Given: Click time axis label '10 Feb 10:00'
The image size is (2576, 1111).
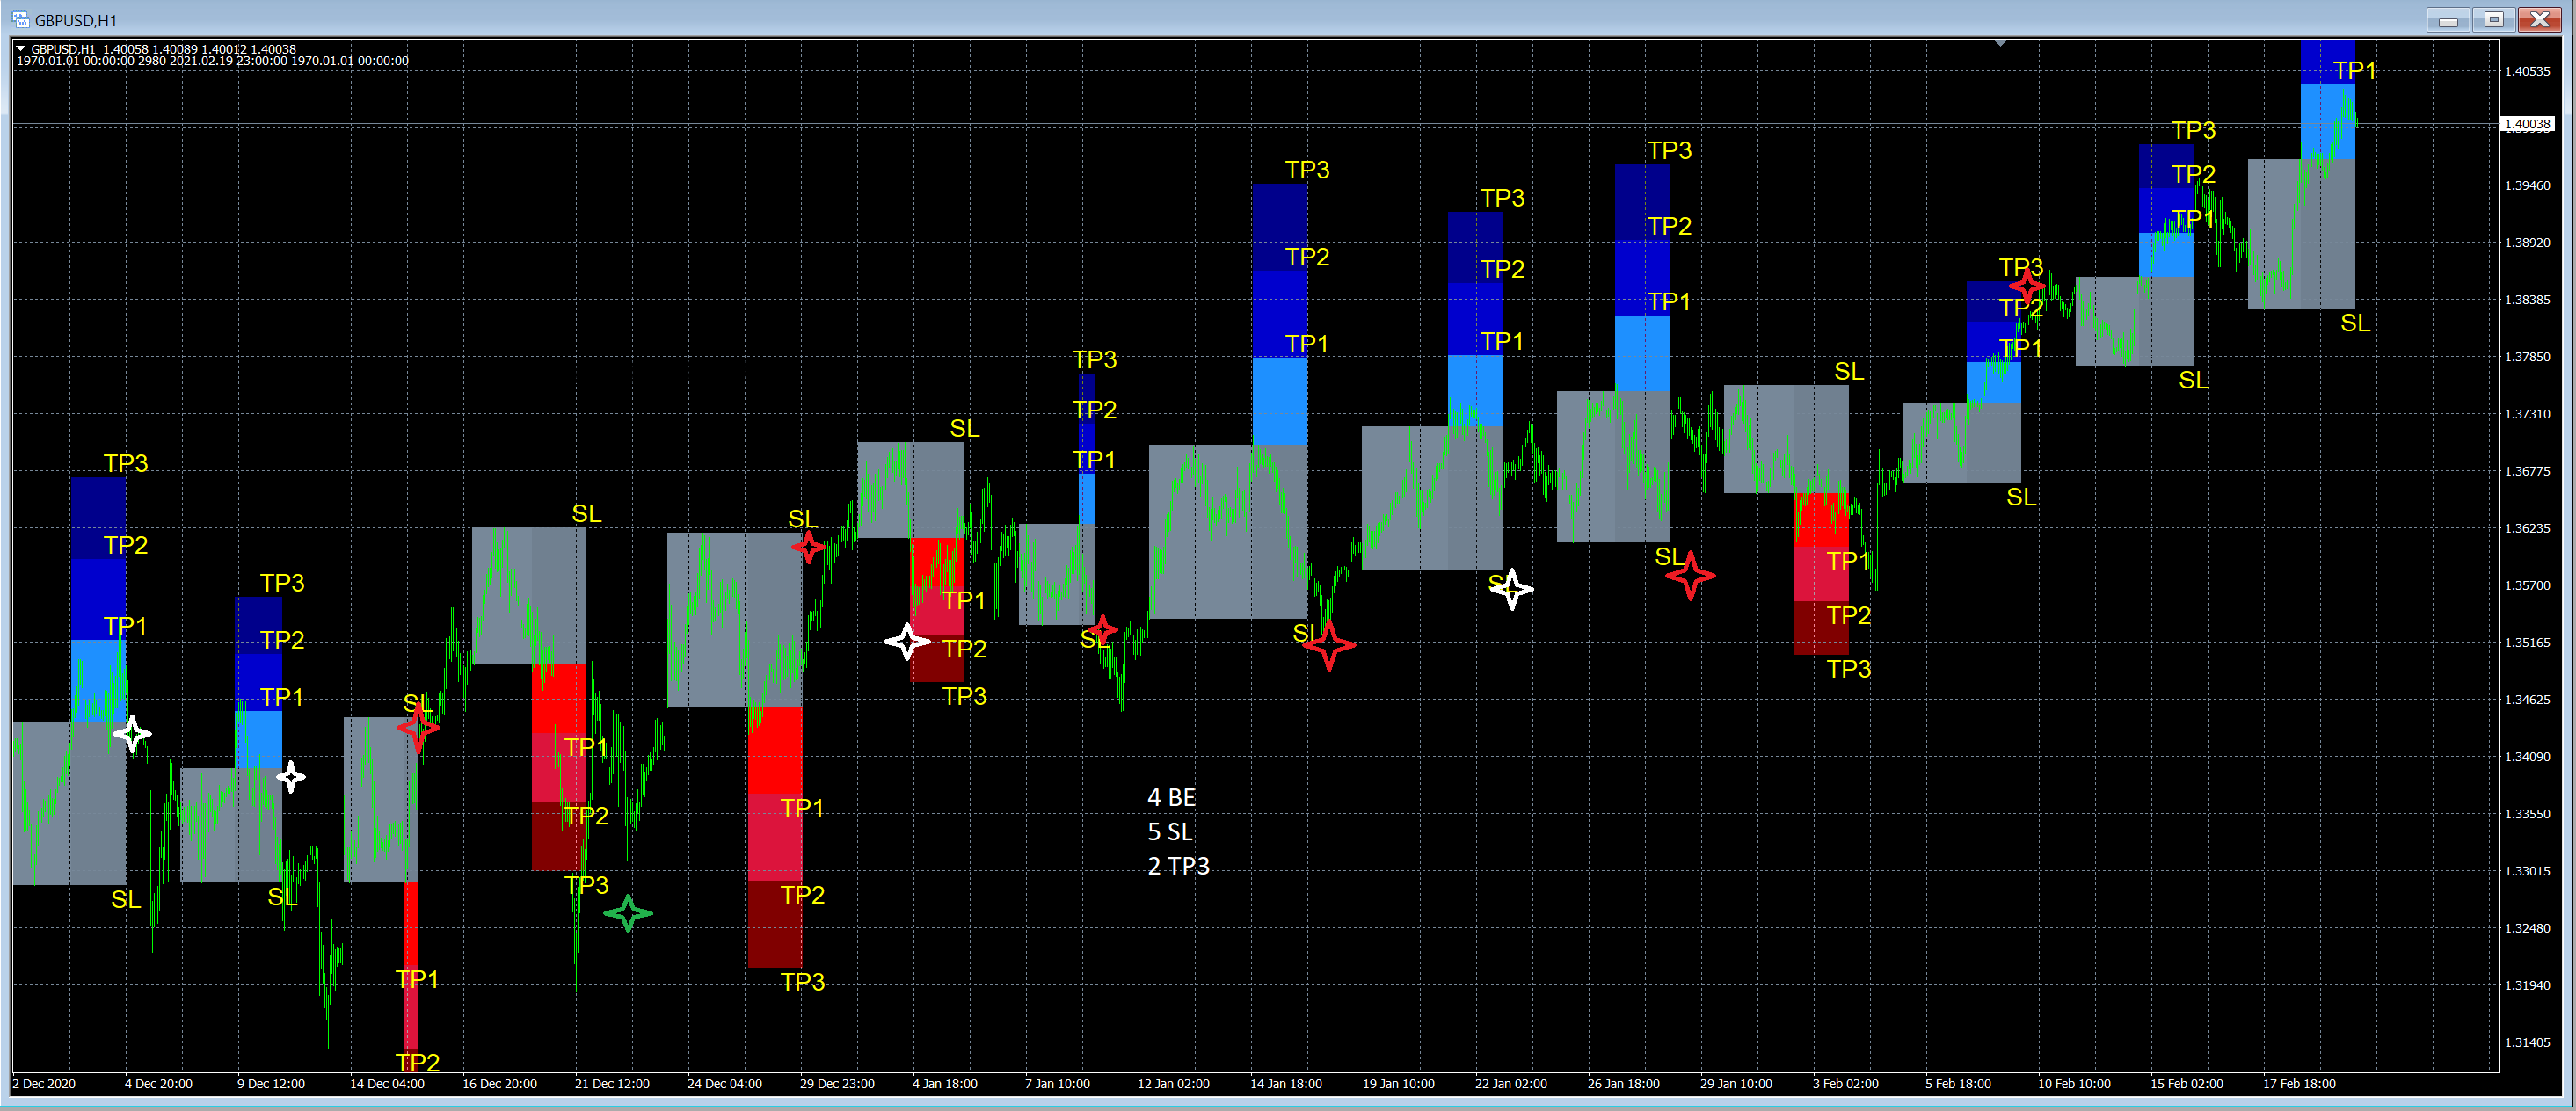Looking at the screenshot, I should click(x=2074, y=1083).
